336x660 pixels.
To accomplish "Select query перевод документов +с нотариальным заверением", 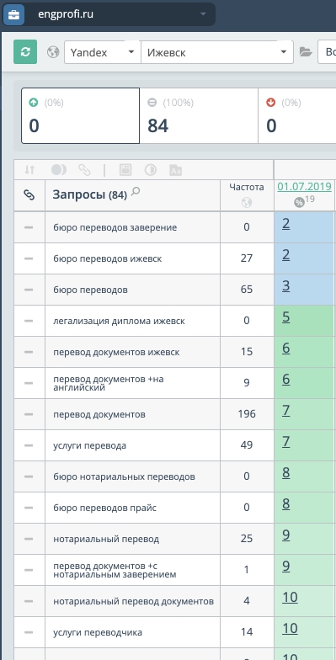I will (x=115, y=570).
